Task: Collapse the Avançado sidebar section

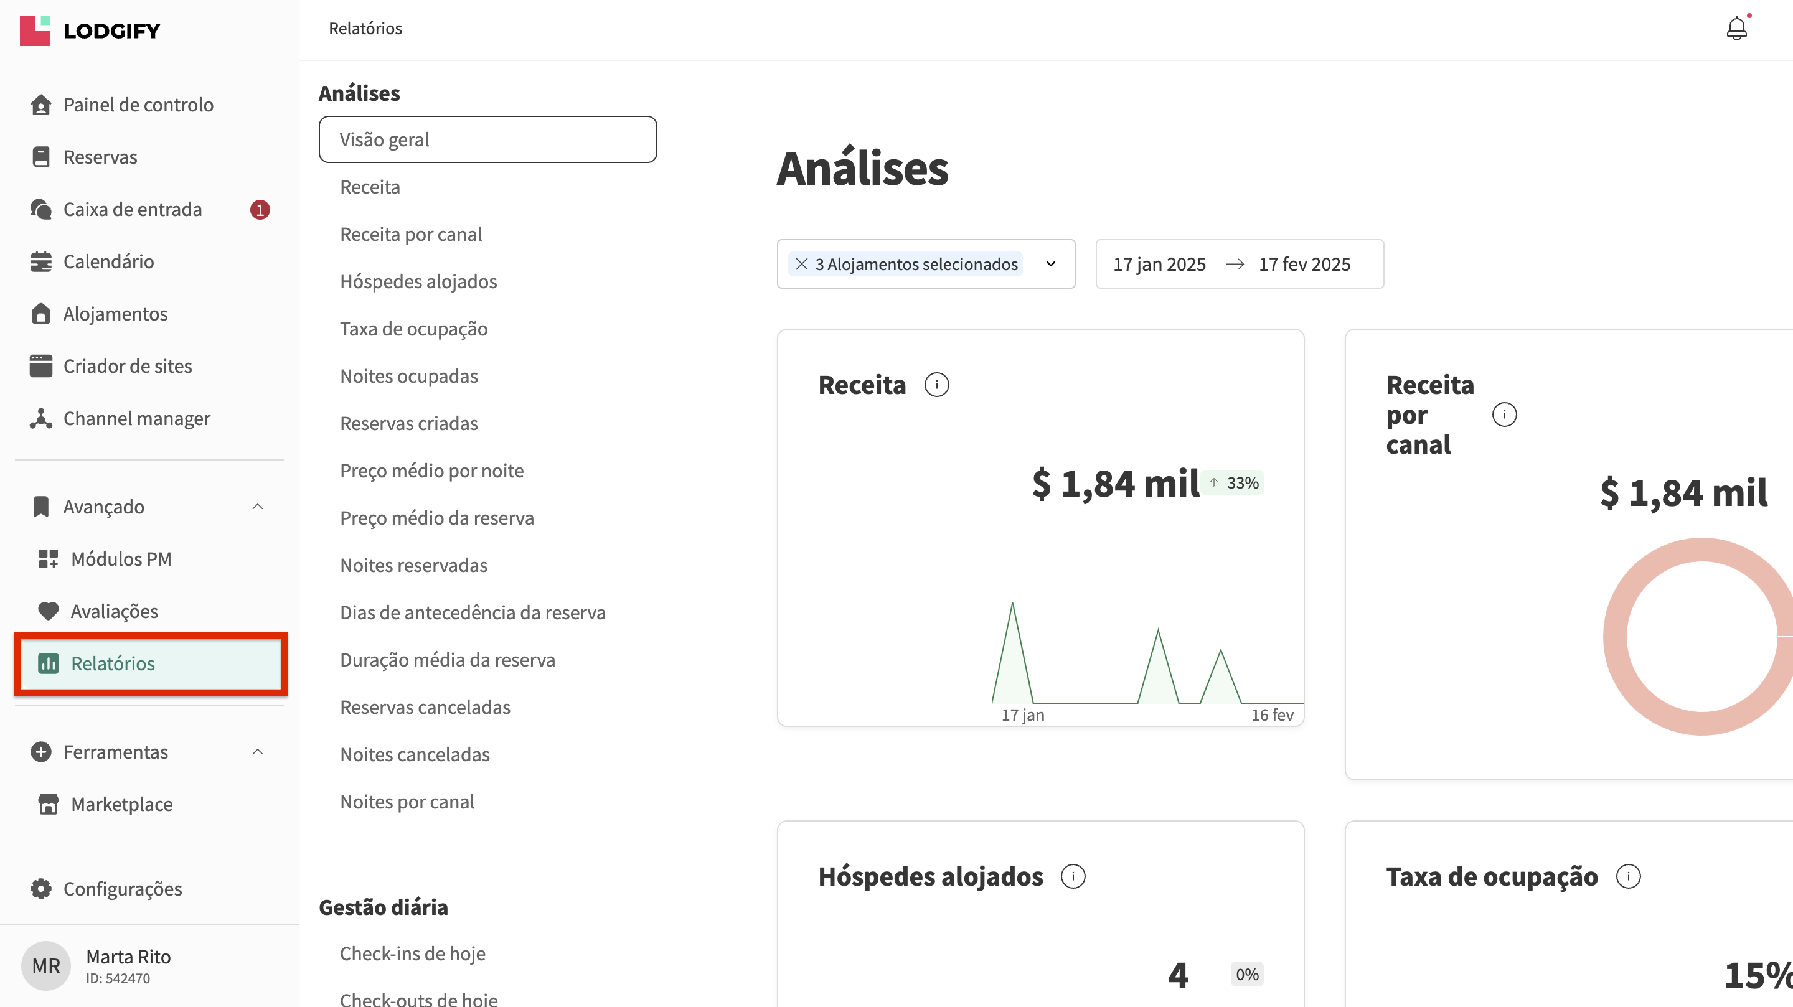Action: tap(258, 507)
